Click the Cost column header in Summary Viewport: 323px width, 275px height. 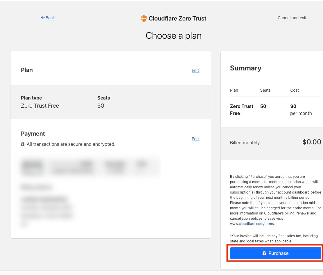coord(294,90)
